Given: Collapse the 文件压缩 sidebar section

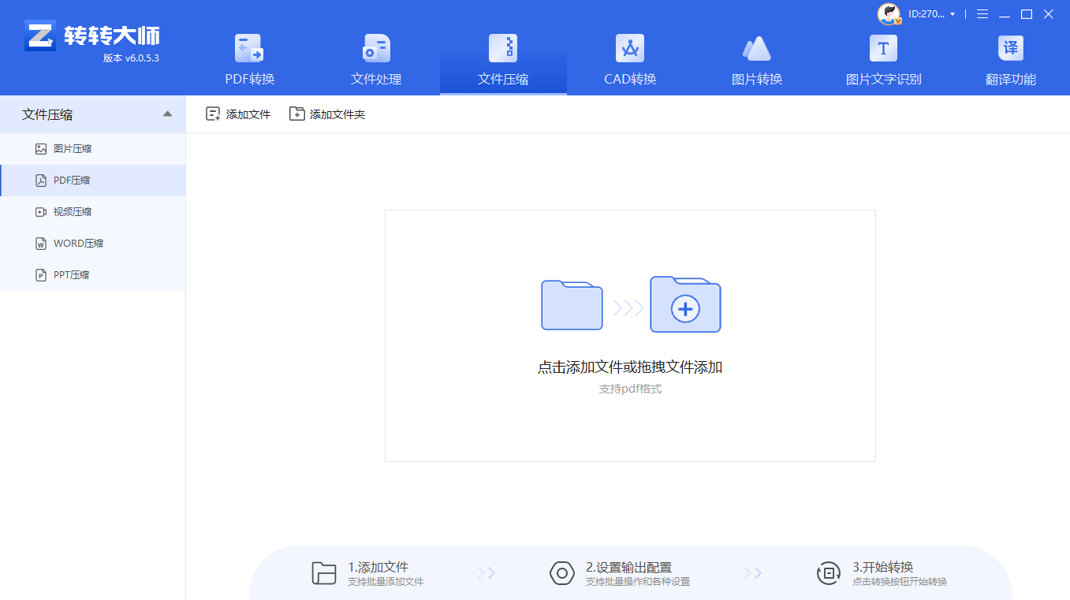Looking at the screenshot, I should [167, 114].
